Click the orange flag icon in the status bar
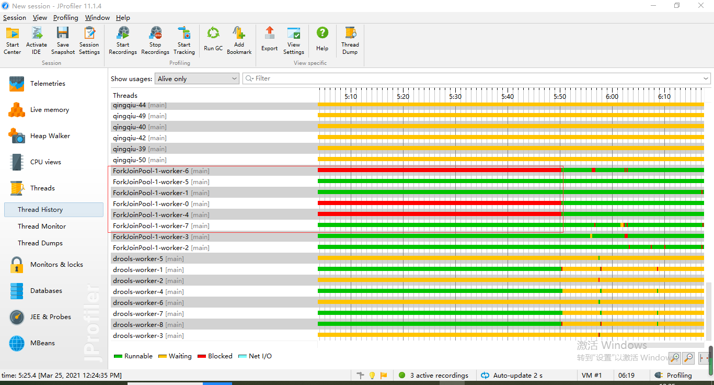Screen dimensions: 714x385 384,376
